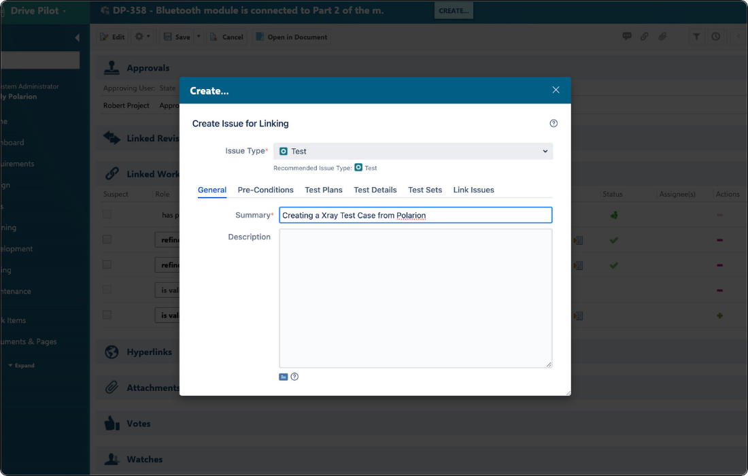Click the Hyperlinks globe icon
Screen dimensions: 748x476
pyautogui.click(x=112, y=352)
